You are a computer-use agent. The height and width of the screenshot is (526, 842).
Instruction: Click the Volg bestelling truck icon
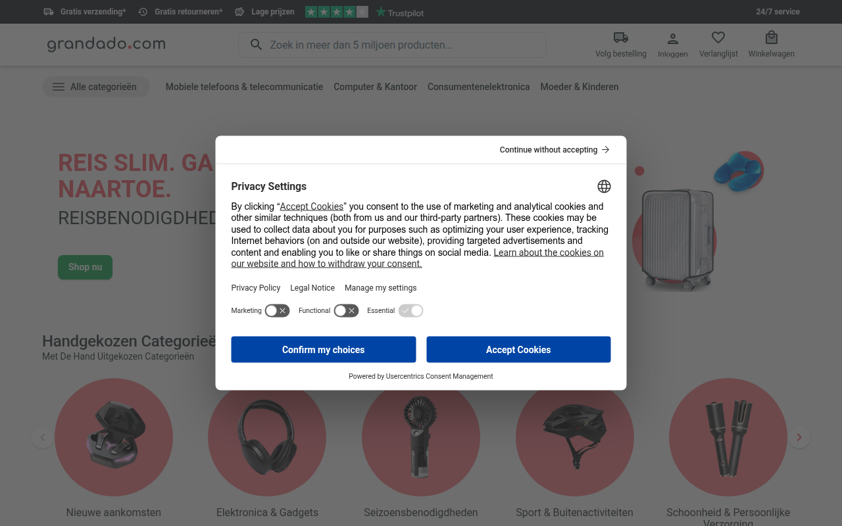[x=620, y=37]
